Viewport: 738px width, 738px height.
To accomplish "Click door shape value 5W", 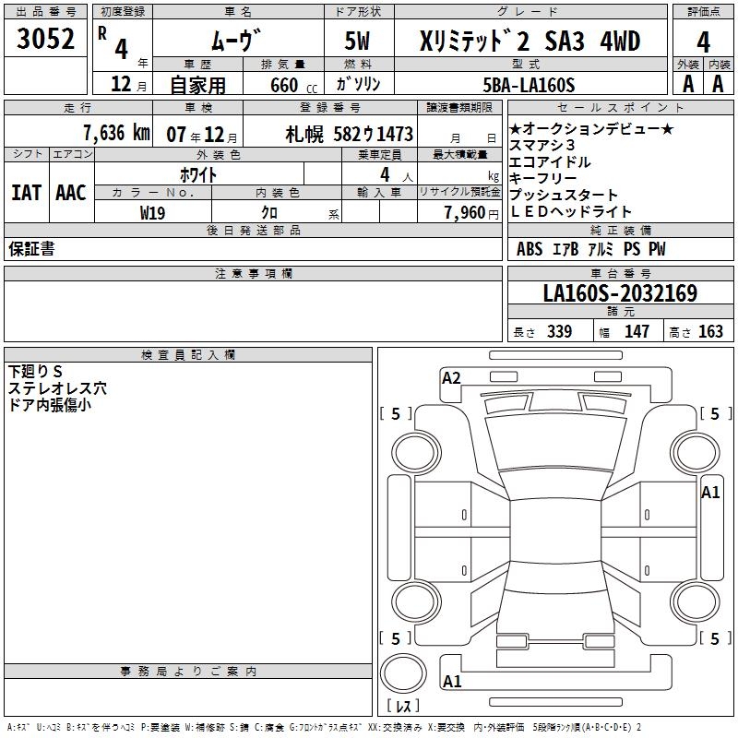I will coord(357,41).
